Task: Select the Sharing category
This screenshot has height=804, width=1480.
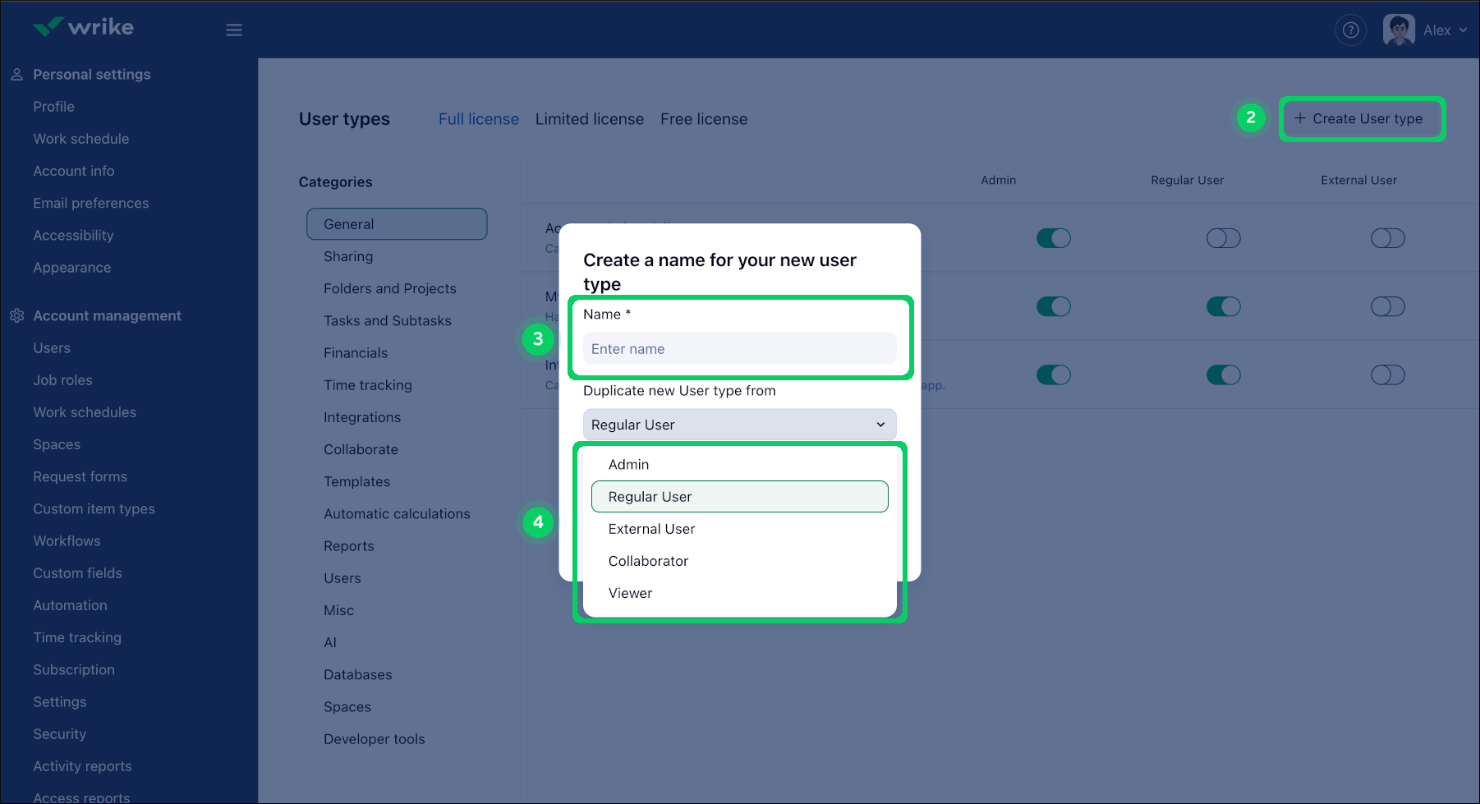Action: point(348,256)
